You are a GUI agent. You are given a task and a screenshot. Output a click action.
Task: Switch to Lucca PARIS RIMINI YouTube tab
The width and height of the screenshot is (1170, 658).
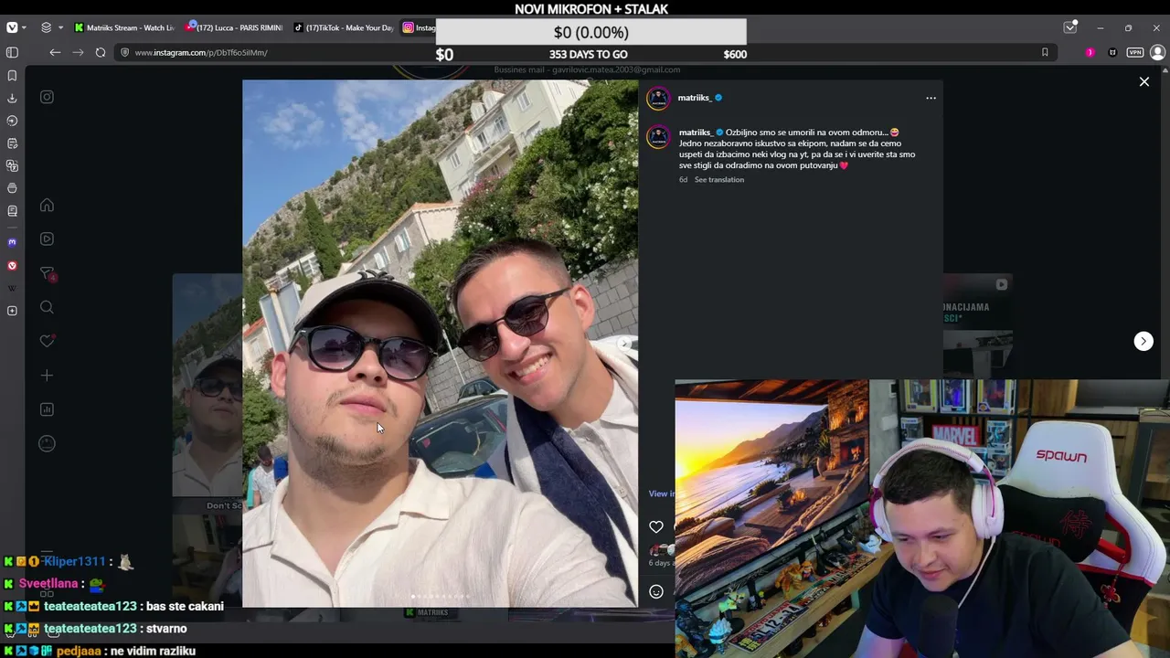(x=235, y=27)
